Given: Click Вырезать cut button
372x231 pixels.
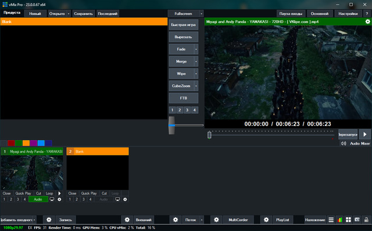Looking at the screenshot, I should click(x=184, y=37).
